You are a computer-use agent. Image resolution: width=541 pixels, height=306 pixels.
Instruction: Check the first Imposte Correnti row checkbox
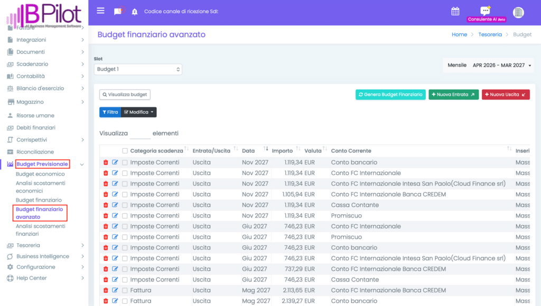(x=125, y=162)
